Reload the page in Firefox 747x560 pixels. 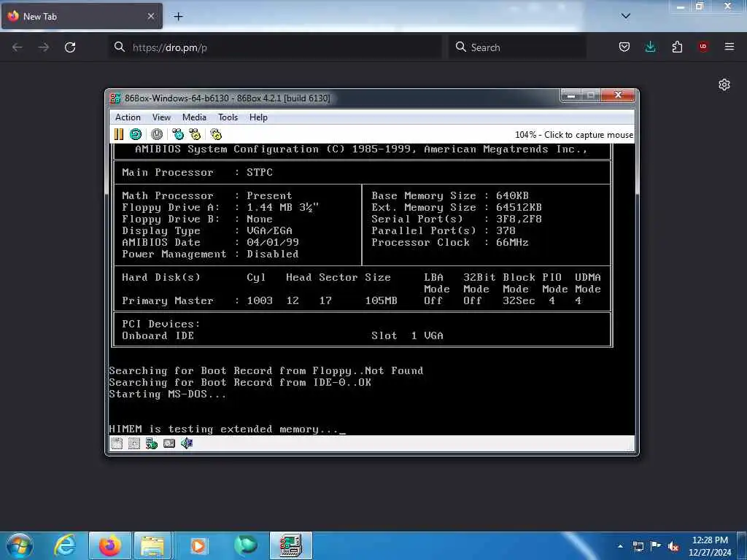coord(70,47)
